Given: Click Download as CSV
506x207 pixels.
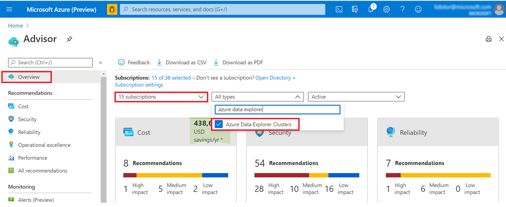Looking at the screenshot, I should pyautogui.click(x=182, y=62).
